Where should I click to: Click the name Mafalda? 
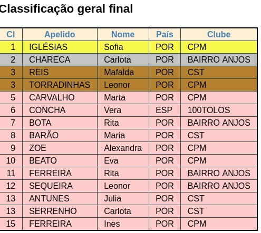click(x=119, y=72)
